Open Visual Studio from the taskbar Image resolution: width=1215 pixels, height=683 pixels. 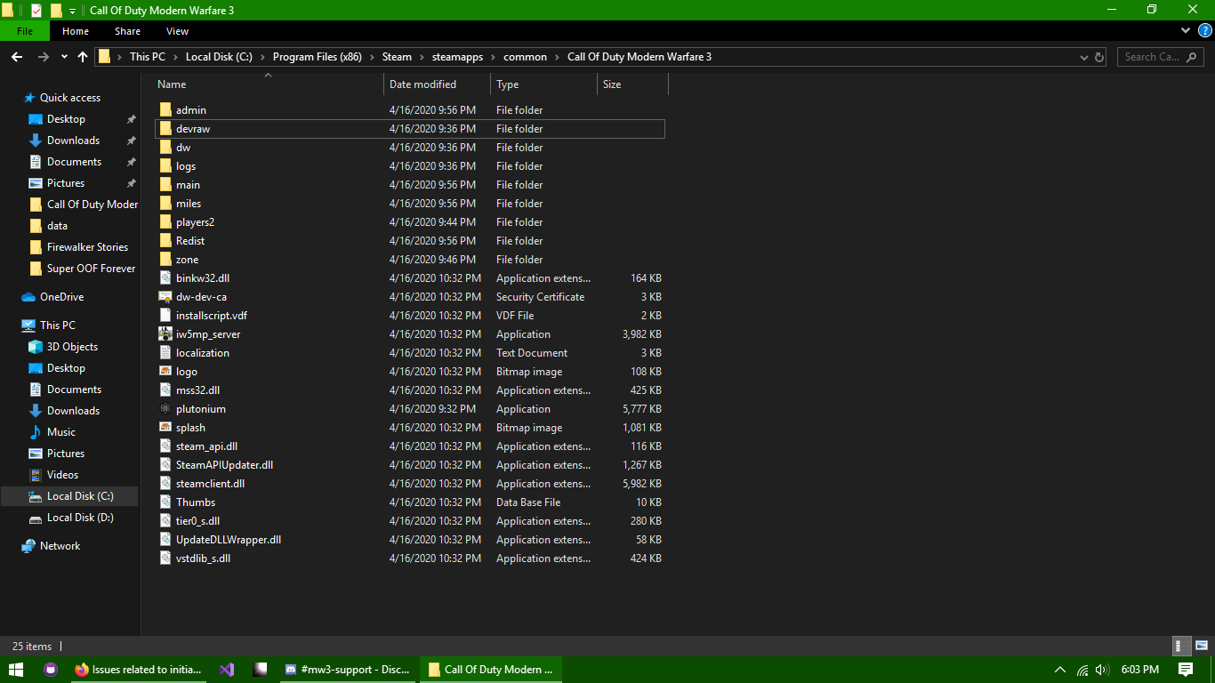(227, 670)
